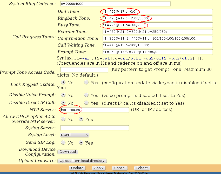Edit the NTP Server field
Viewport: 221px width, 174px height.
click(x=93, y=110)
